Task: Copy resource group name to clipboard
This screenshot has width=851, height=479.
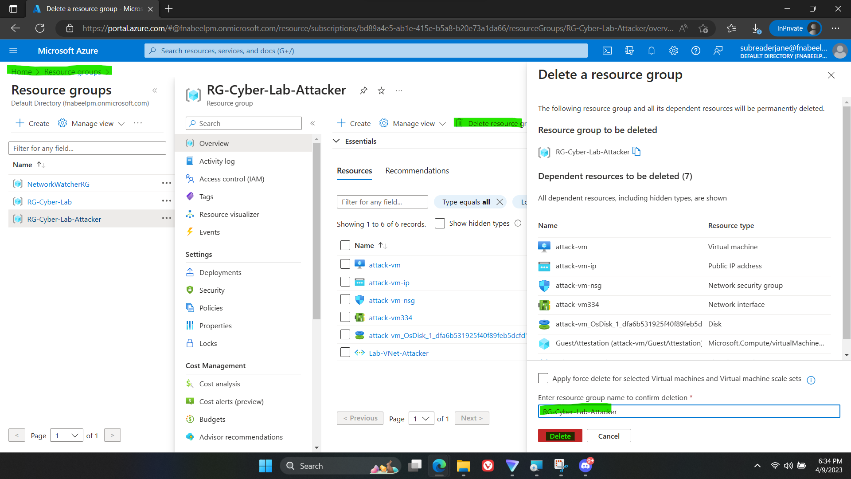Action: 636,152
